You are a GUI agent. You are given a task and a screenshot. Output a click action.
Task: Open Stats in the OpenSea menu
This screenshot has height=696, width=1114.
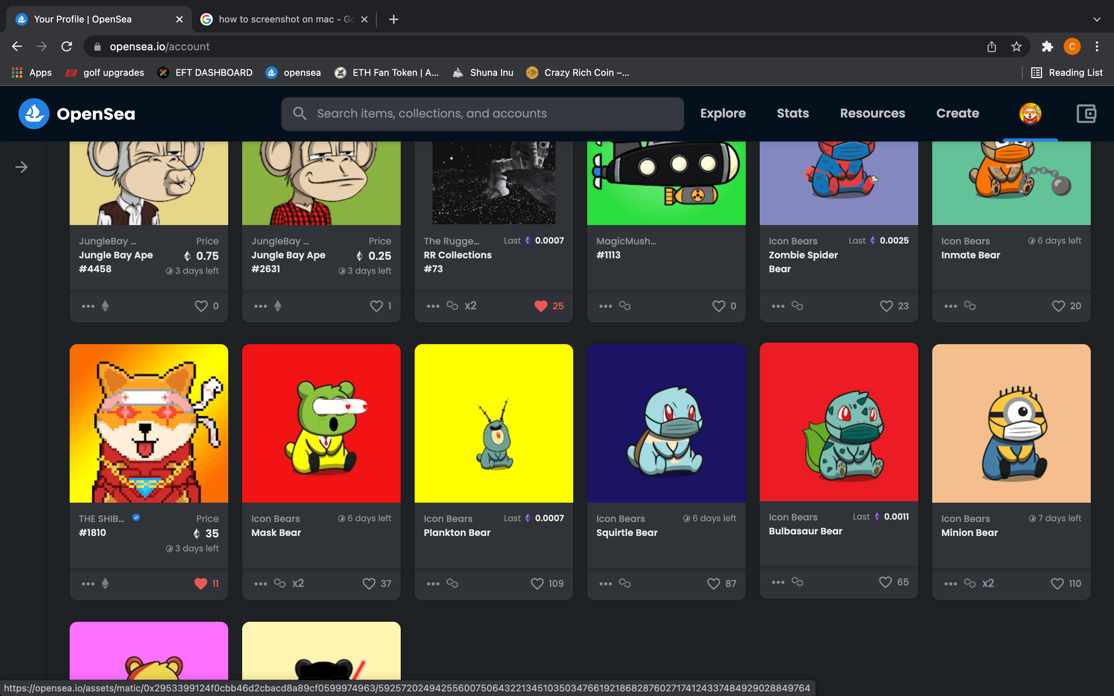793,113
